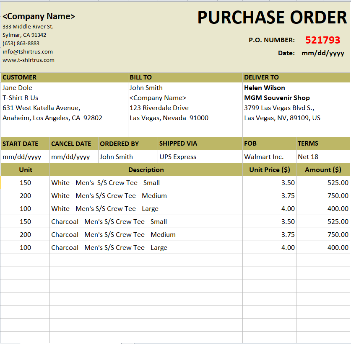Click the <Company Name> title cell
Viewport: 351px width, 344px height.
tap(39, 16)
